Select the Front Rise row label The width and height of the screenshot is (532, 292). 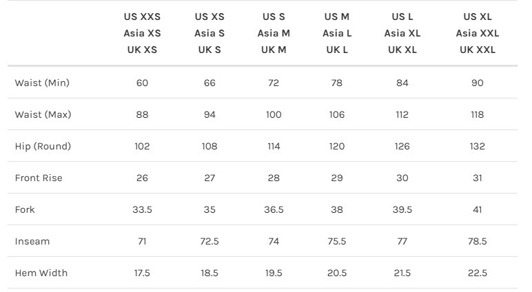(39, 178)
